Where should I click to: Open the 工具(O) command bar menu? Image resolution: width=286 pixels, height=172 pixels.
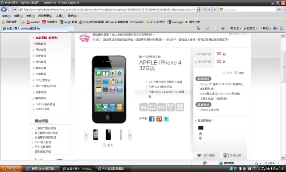tap(265, 28)
